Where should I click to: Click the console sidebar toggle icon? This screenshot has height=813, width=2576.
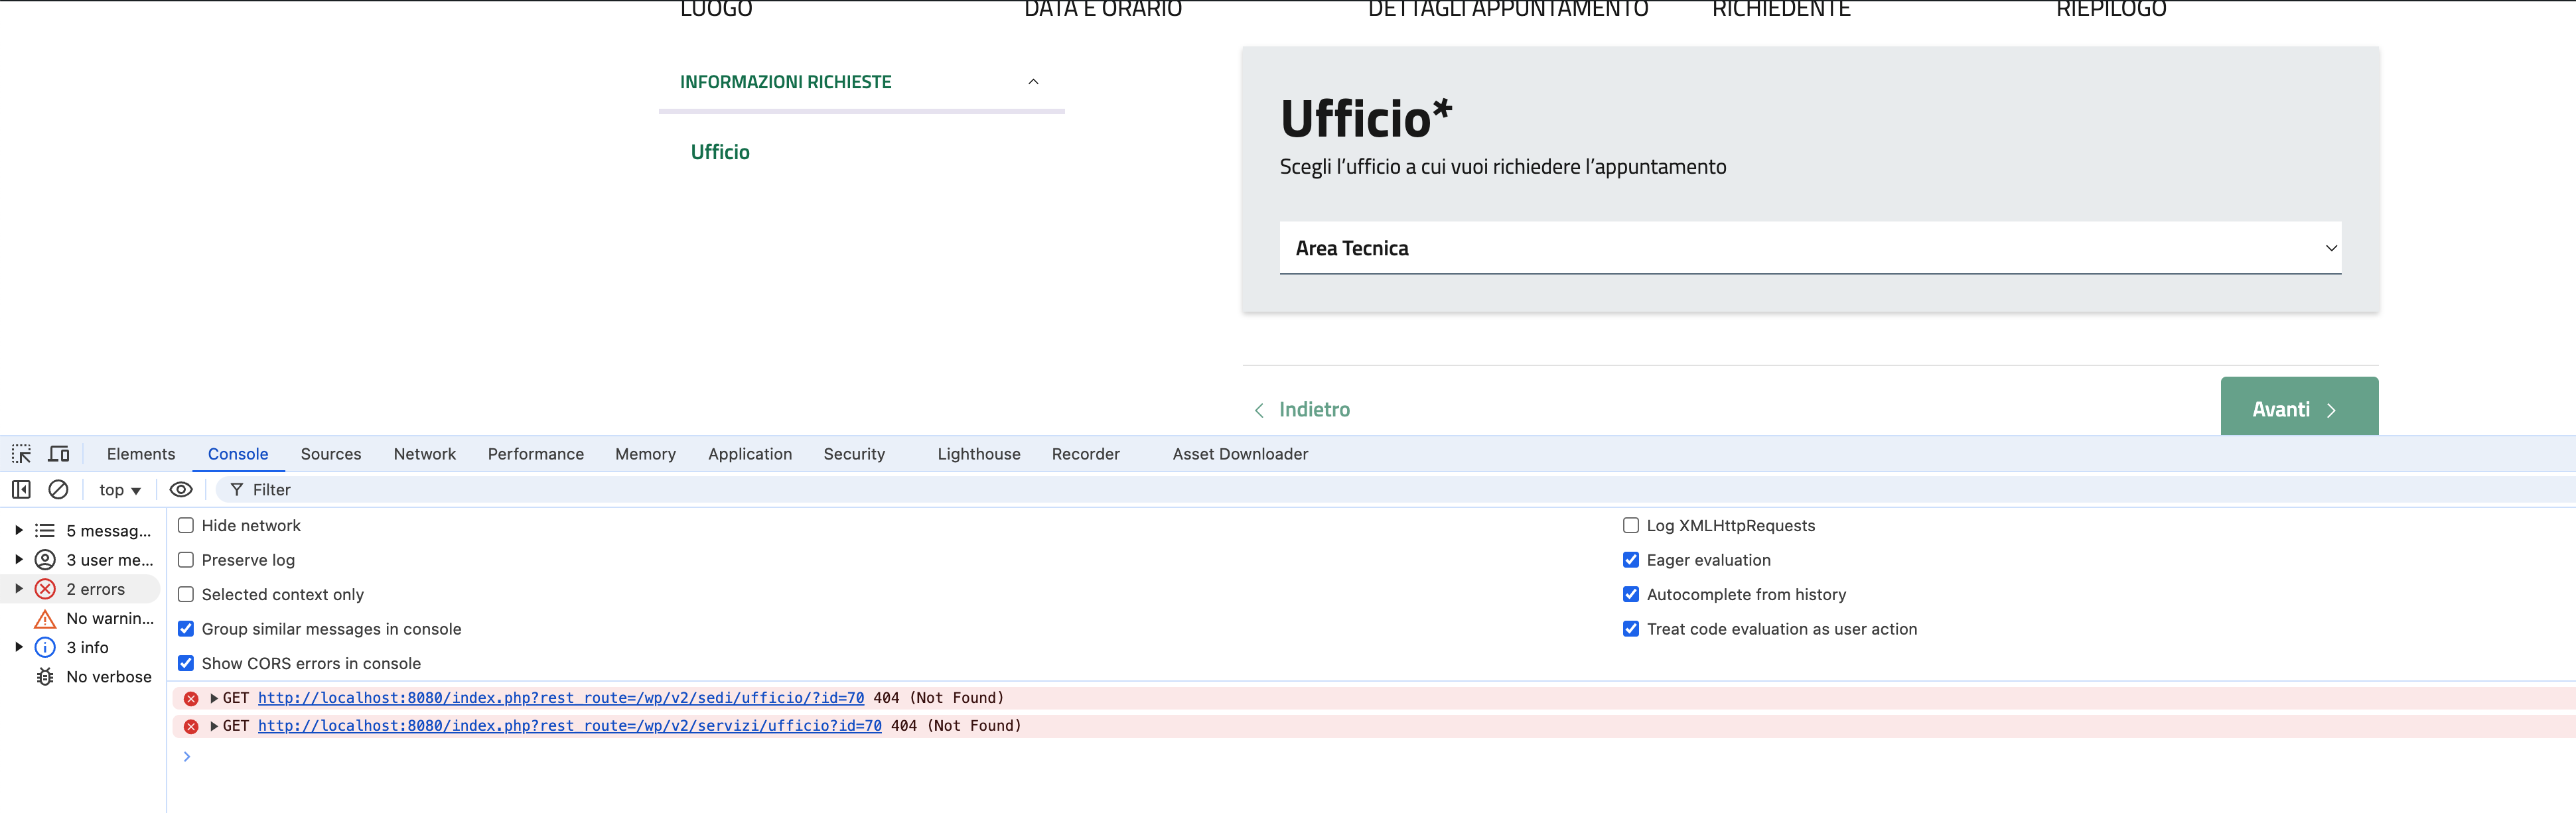click(x=21, y=489)
